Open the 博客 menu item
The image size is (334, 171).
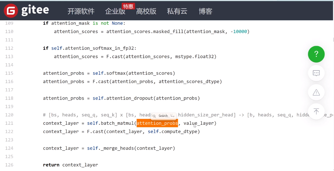pyautogui.click(x=206, y=11)
